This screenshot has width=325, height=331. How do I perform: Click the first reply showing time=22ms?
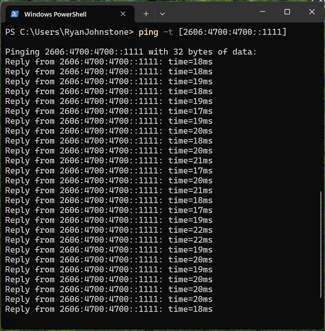point(109,230)
